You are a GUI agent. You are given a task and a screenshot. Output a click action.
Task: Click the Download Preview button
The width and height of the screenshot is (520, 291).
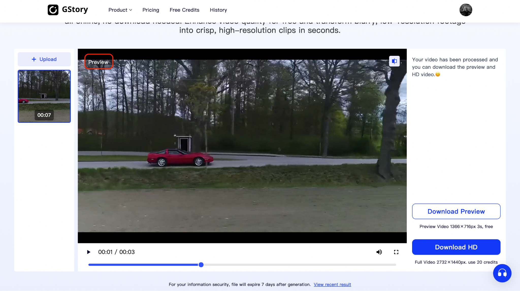point(456,211)
